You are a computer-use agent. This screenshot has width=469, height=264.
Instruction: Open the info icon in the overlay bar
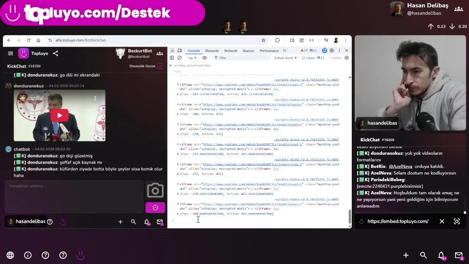[x=28, y=255]
